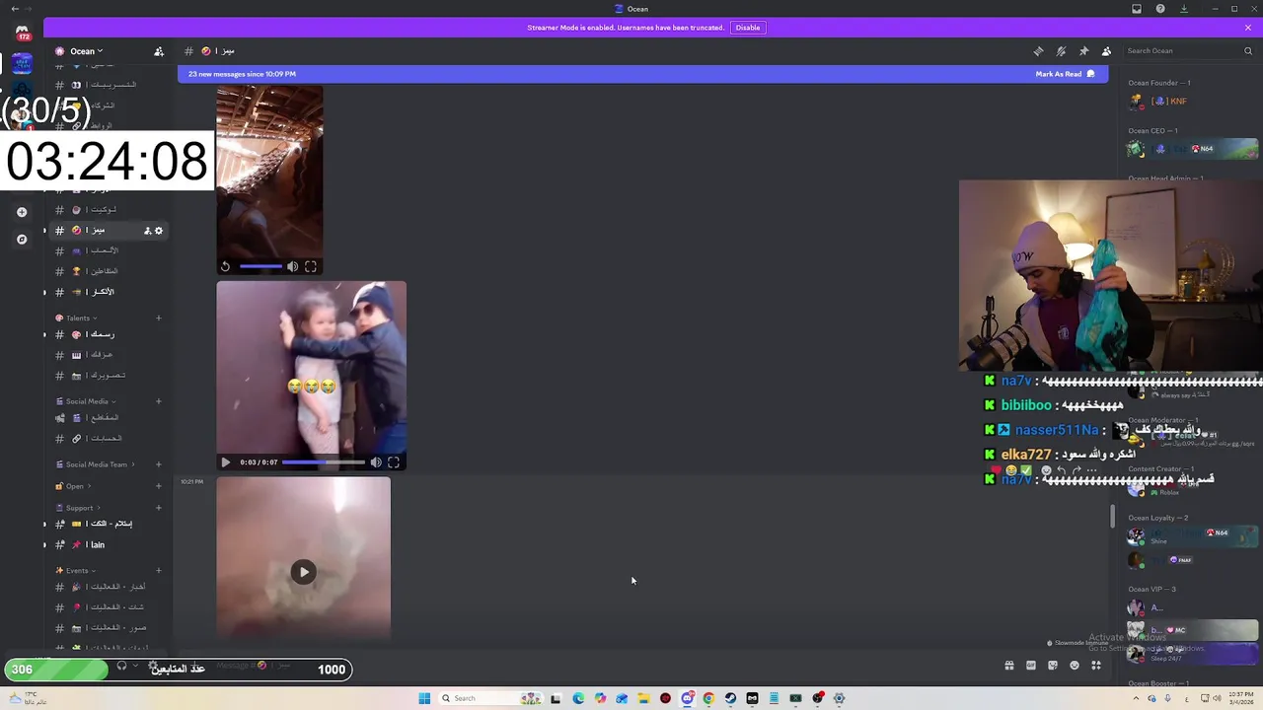
Task: Expand the Social Media Team category
Action: 97,464
